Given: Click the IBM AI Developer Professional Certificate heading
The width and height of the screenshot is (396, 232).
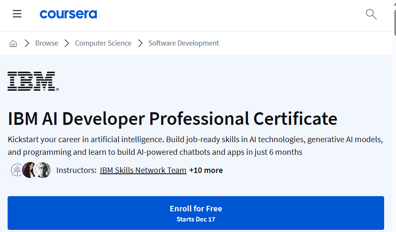Looking at the screenshot, I should click(173, 119).
